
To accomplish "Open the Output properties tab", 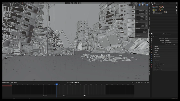I will tap(151, 41).
